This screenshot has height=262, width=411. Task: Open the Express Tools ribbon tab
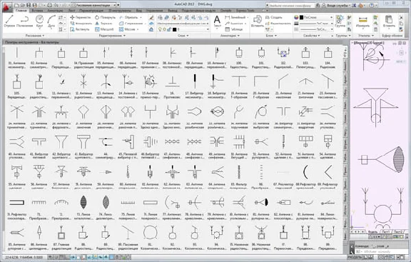[245, 11]
